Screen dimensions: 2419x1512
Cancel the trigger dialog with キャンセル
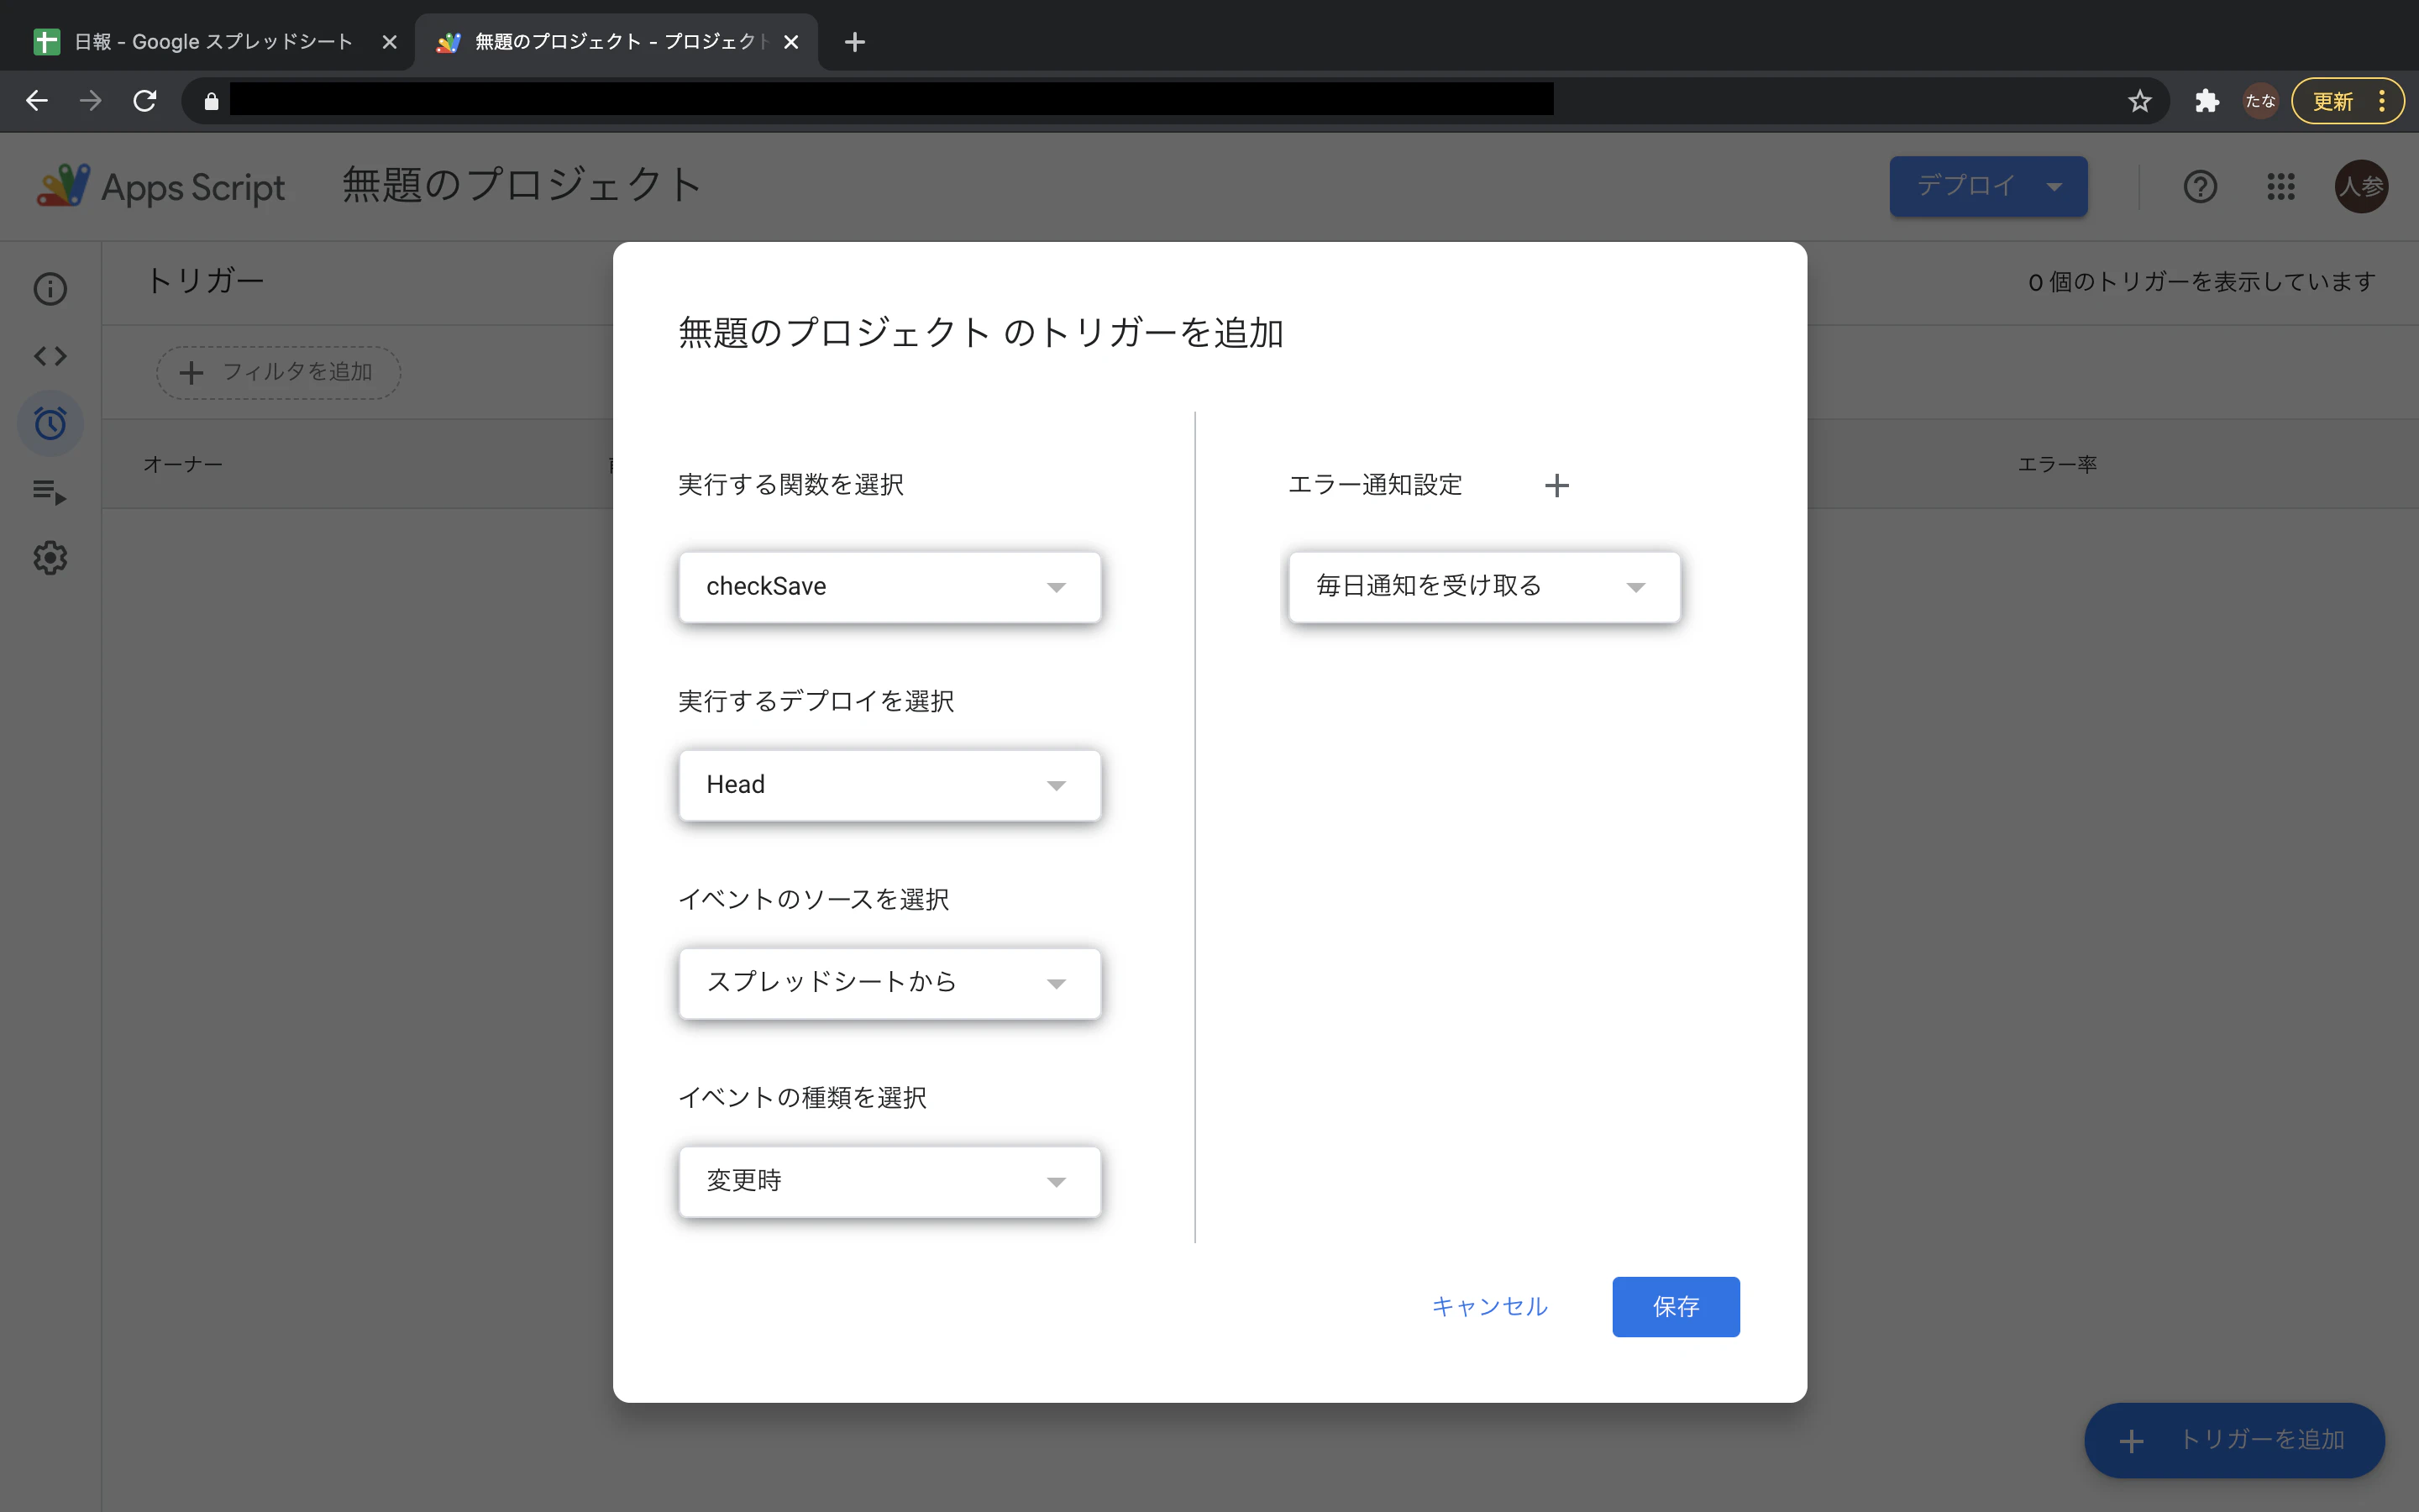1488,1306
